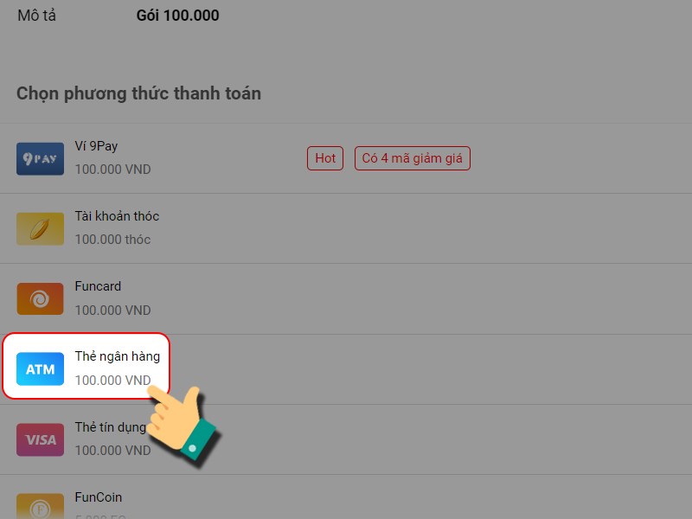The width and height of the screenshot is (692, 519).
Task: Choose Tài khoản thóc payment option
Action: [117, 216]
